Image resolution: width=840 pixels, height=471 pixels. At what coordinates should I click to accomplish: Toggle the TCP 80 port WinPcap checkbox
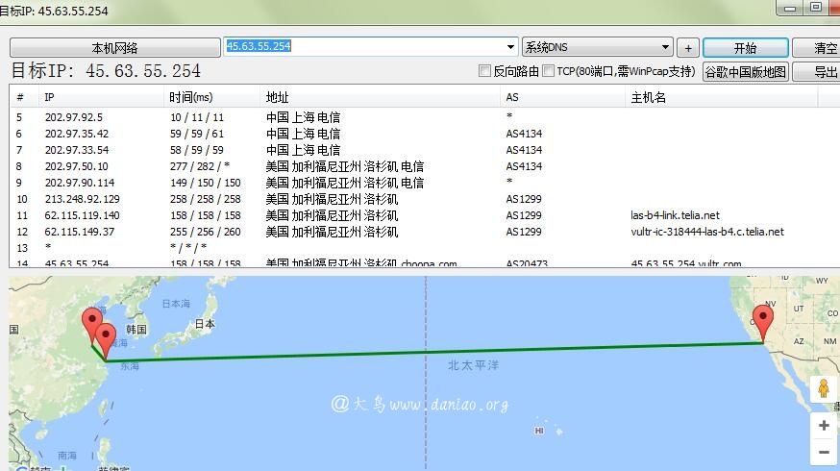[x=548, y=71]
